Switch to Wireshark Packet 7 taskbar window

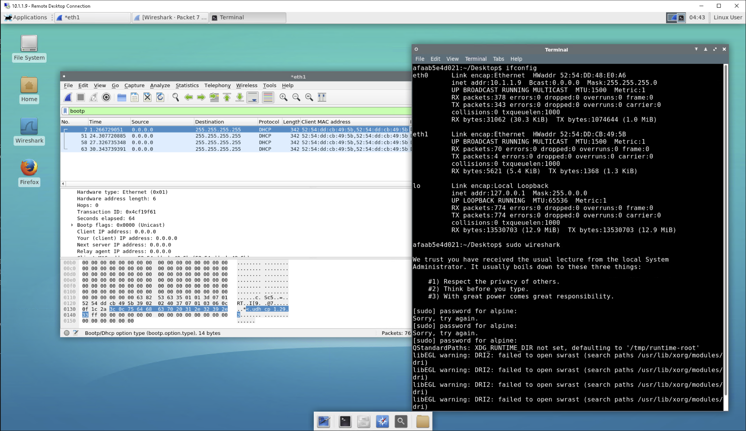pyautogui.click(x=171, y=17)
